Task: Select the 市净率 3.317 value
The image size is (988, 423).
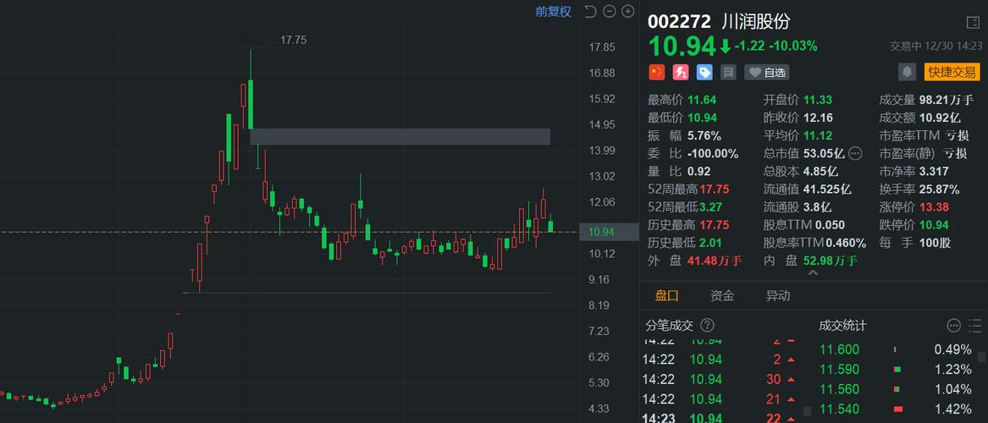Action: 935,171
